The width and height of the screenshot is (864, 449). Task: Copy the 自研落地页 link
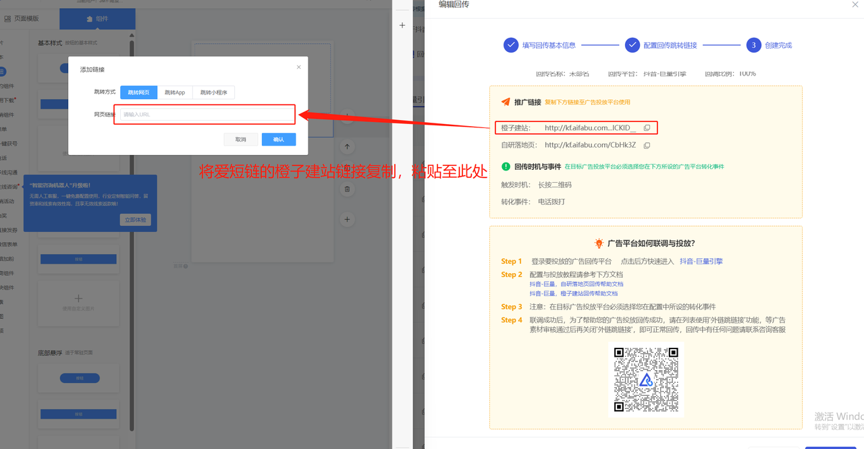coord(647,145)
